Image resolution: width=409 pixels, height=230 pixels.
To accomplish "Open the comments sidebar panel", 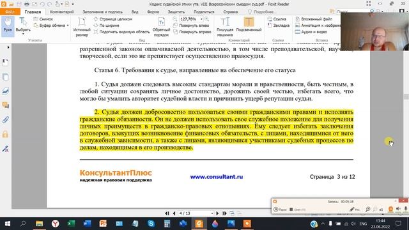I will (x=6, y=105).
